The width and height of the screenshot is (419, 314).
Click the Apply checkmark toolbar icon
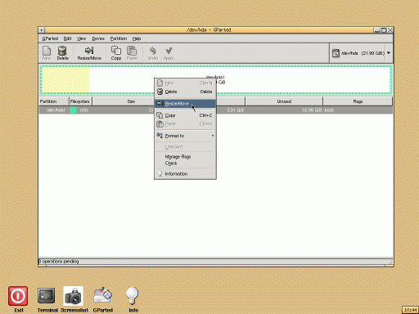(x=169, y=51)
